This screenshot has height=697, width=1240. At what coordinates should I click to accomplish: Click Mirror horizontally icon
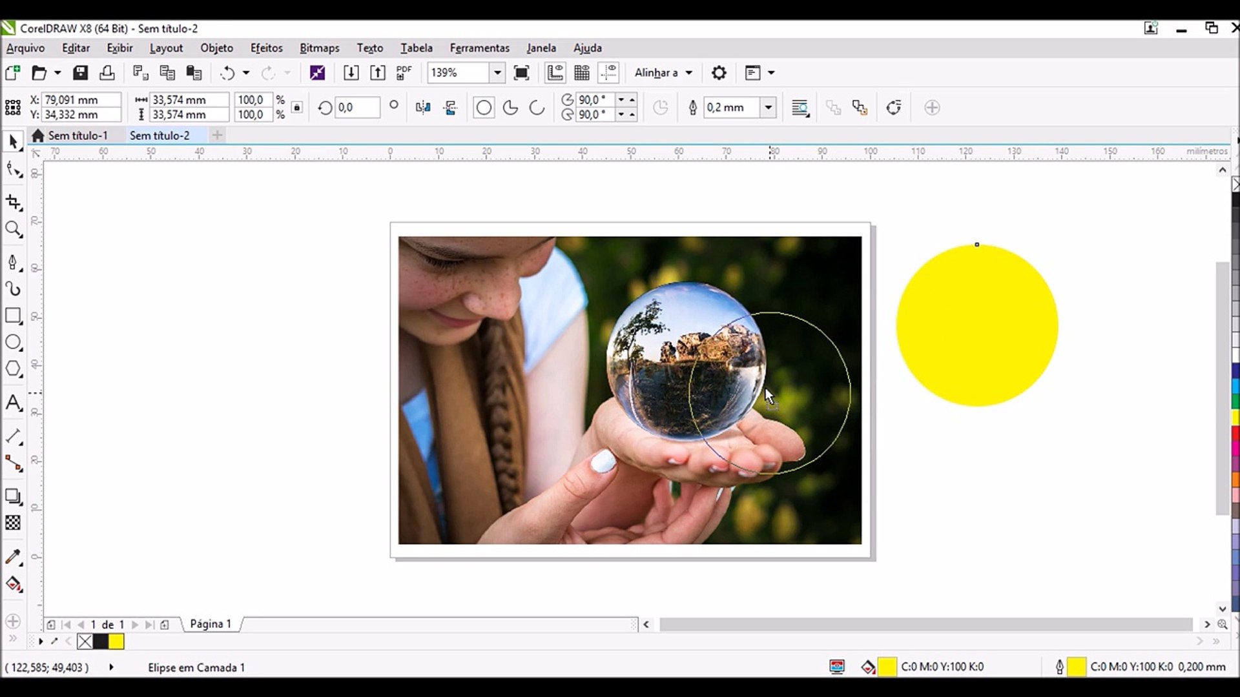(x=423, y=108)
